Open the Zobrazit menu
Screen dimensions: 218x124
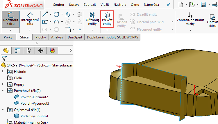pos(90,5)
